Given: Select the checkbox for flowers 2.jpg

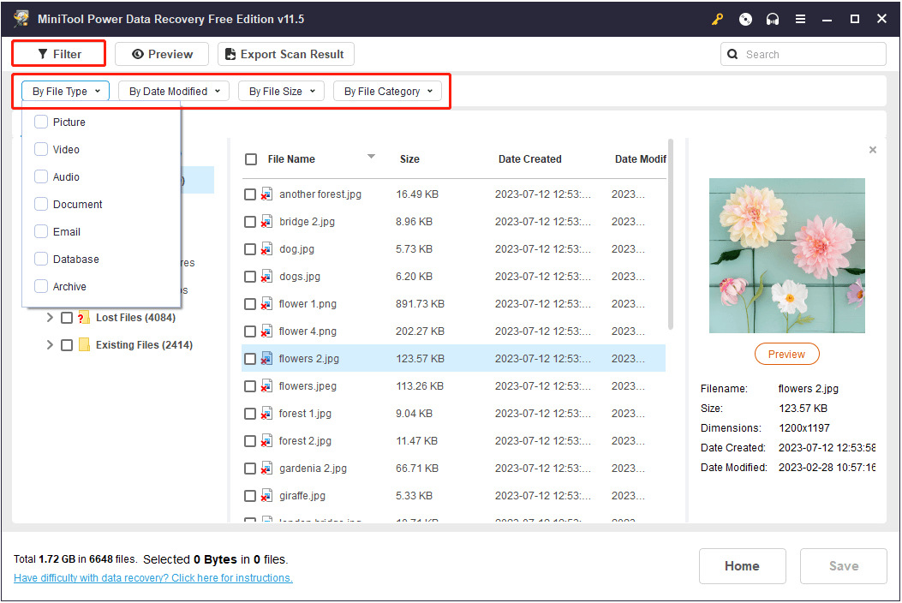Looking at the screenshot, I should 249,359.
